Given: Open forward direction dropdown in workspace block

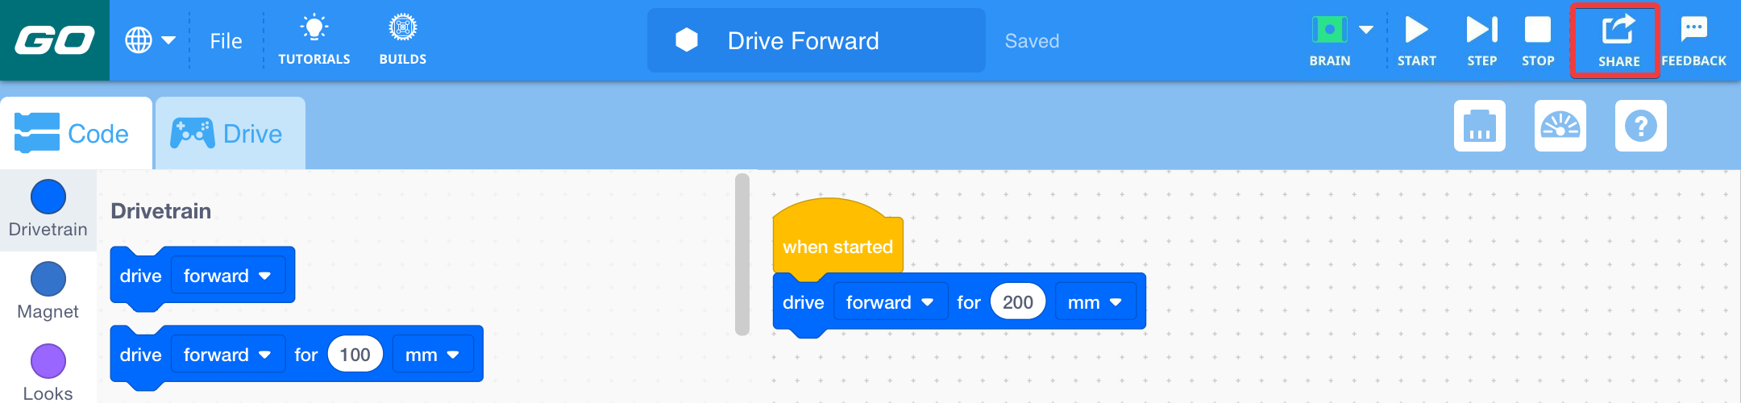Looking at the screenshot, I should coord(889,302).
